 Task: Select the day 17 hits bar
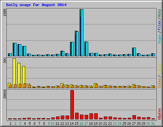86,49
